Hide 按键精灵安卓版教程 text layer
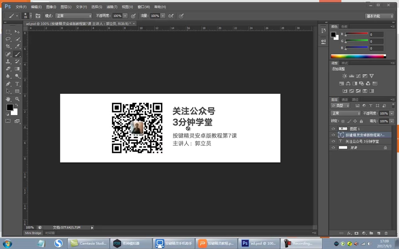Image resolution: width=399 pixels, height=249 pixels. pos(333,135)
